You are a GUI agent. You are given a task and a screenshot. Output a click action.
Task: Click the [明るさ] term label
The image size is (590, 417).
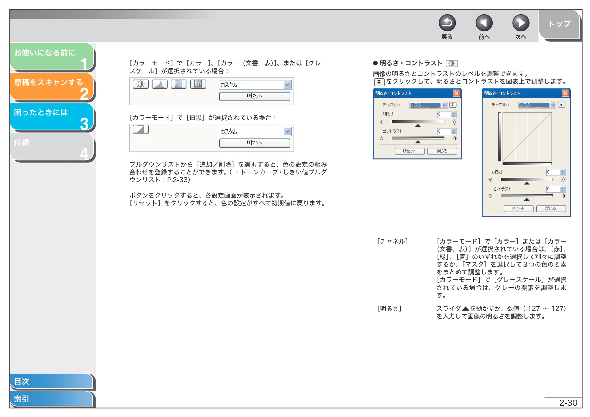389,309
